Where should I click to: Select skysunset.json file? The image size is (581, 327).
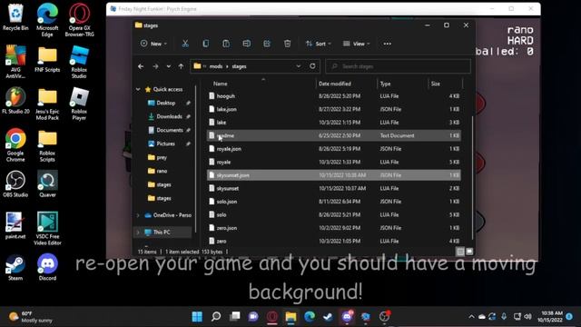click(x=333, y=175)
